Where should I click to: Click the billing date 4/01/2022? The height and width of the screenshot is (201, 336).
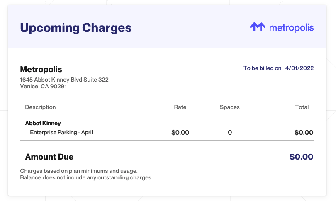(x=299, y=68)
